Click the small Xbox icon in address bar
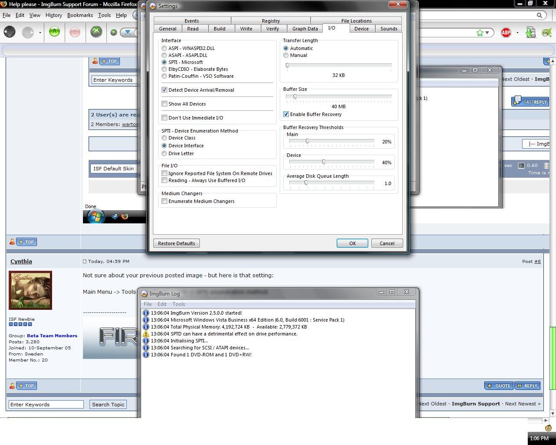556x445 pixels. tap(113, 32)
